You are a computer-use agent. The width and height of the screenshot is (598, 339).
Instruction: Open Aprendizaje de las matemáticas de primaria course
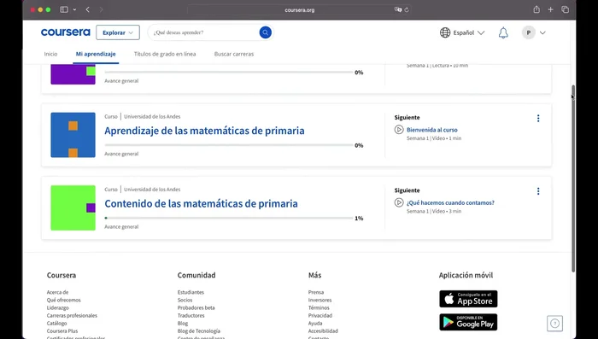204,131
